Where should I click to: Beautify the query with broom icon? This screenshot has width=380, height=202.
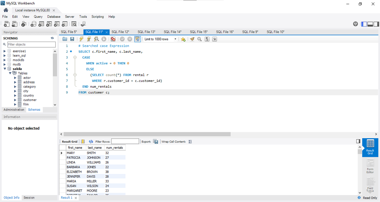192,39
